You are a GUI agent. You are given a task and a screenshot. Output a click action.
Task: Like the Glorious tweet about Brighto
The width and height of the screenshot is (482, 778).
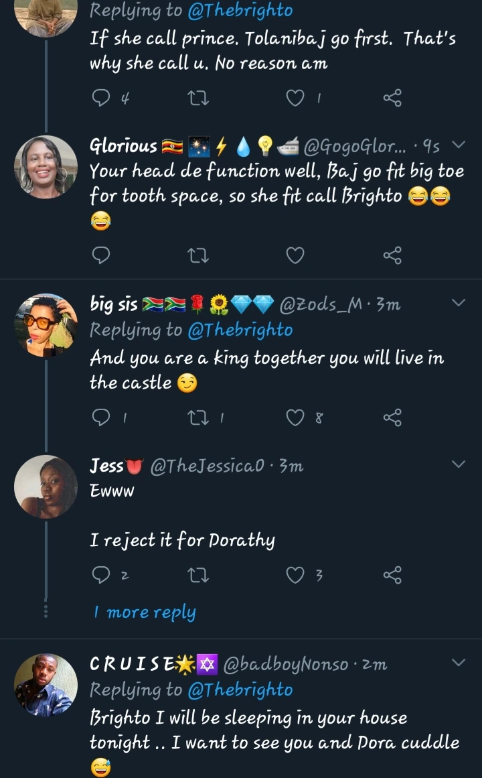coord(295,255)
